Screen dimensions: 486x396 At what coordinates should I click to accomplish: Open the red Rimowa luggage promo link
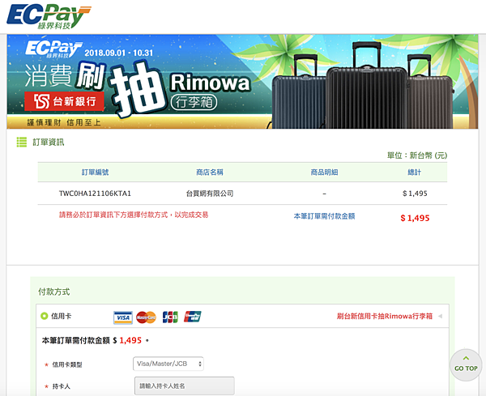pos(385,316)
